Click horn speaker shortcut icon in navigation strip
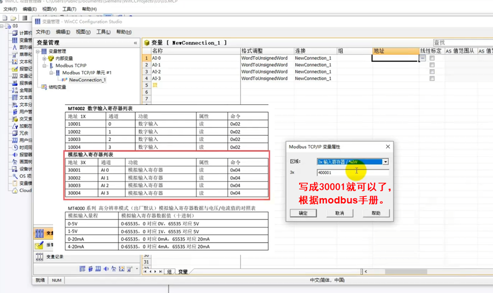Screen dimensions: 493x293 (x=106, y=269)
